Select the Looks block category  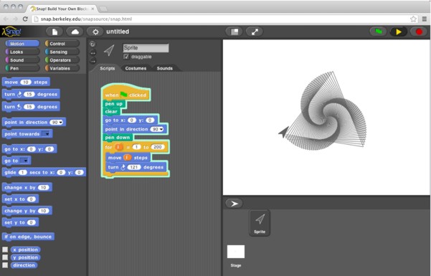(22, 52)
